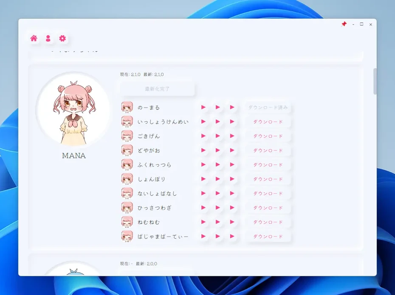Viewport: 395px width, 295px height.
Task: Play first sample of しょんぼり
Action: point(203,179)
